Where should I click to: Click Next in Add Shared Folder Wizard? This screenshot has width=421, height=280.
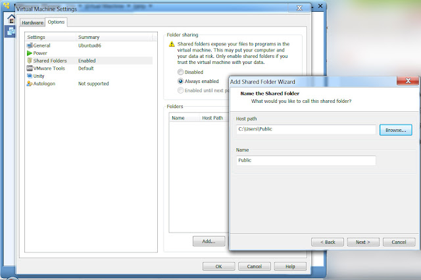pos(363,242)
